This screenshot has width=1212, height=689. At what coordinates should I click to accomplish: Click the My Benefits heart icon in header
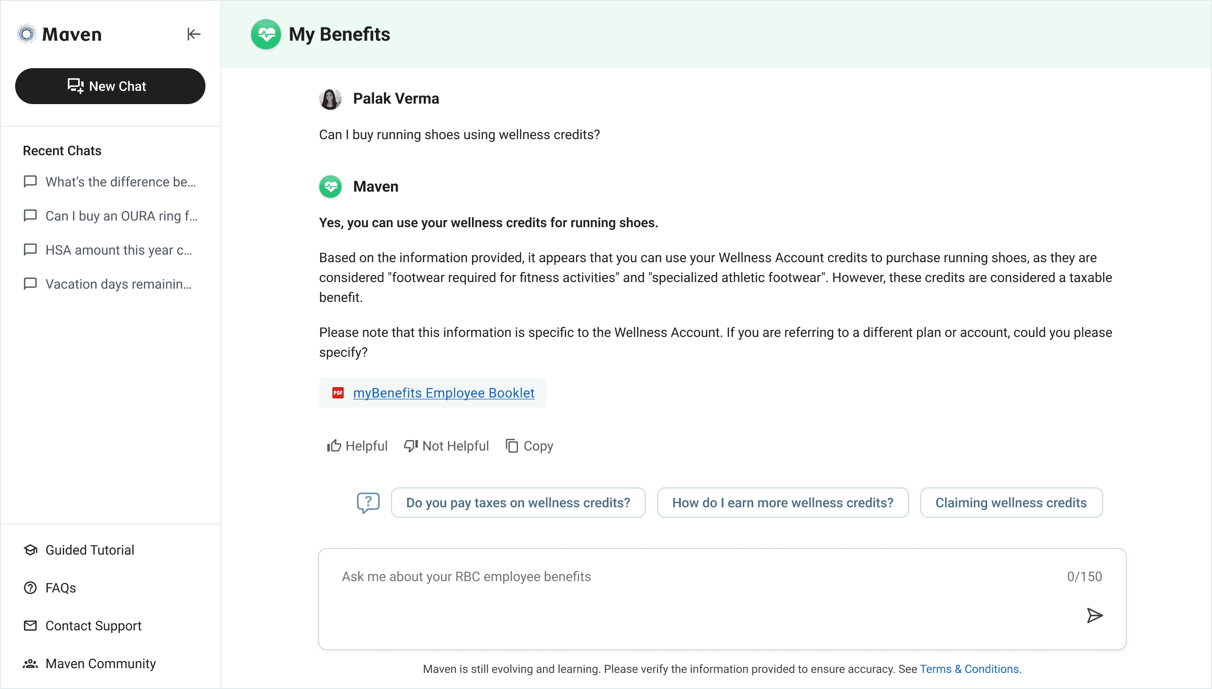pyautogui.click(x=266, y=34)
